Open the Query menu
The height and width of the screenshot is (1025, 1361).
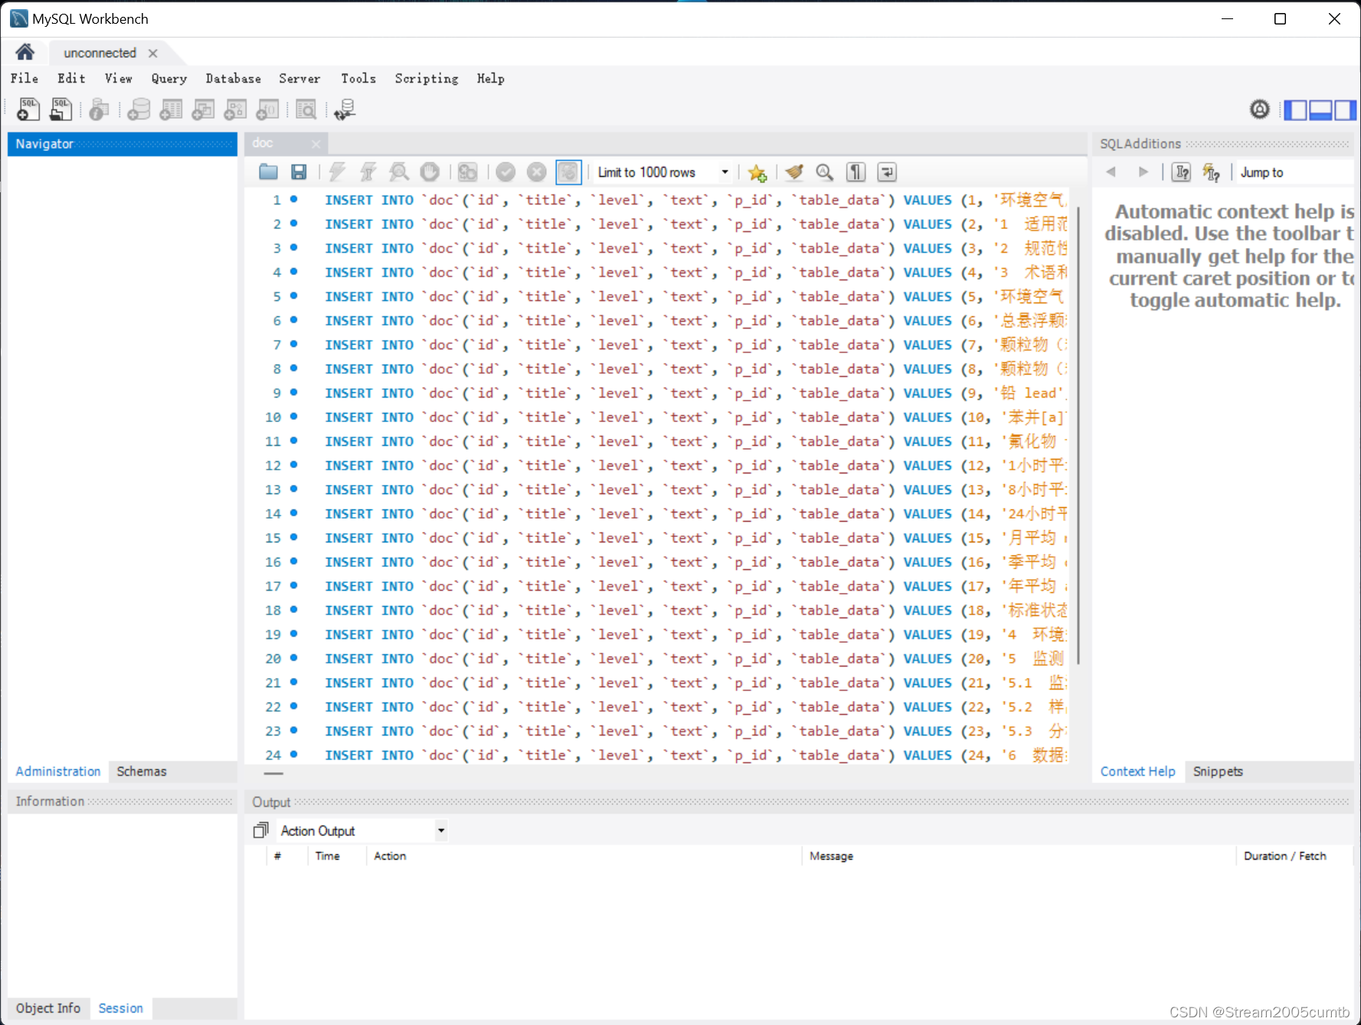[168, 78]
